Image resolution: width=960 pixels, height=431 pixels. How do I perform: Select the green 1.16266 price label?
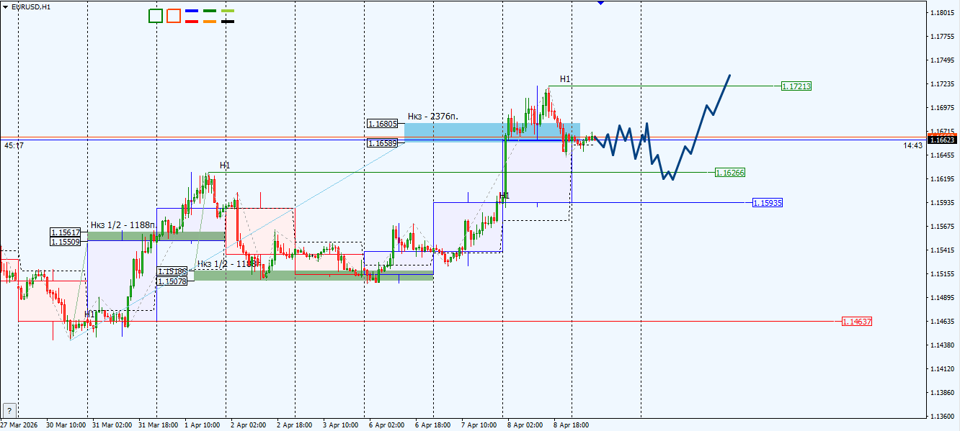(730, 172)
